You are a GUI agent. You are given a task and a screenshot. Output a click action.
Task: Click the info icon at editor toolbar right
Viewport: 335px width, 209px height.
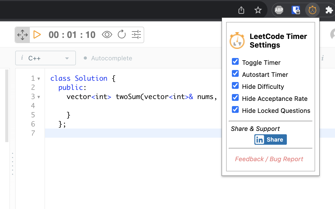[322, 58]
